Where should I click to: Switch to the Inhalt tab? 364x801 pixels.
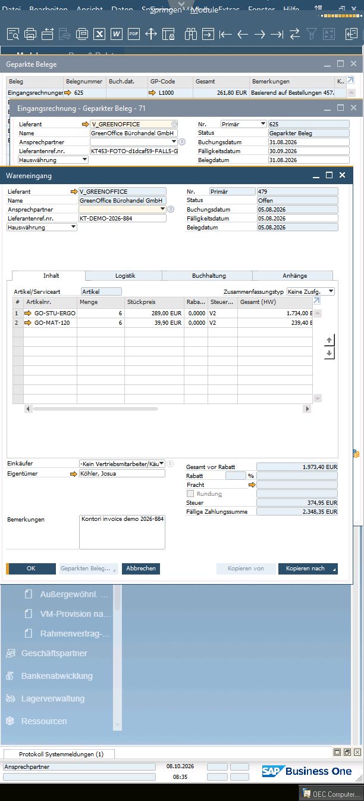(x=51, y=275)
